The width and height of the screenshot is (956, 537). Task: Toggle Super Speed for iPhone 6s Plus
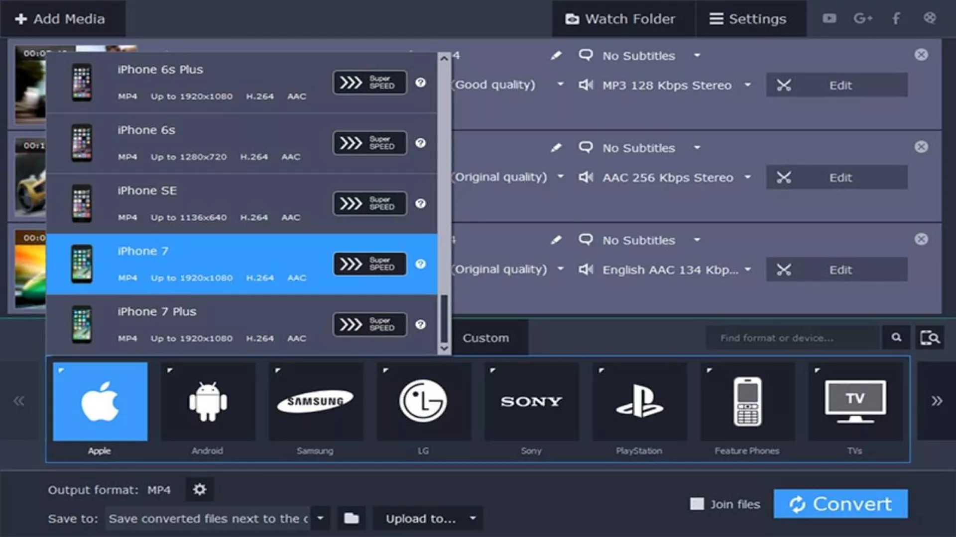369,83
